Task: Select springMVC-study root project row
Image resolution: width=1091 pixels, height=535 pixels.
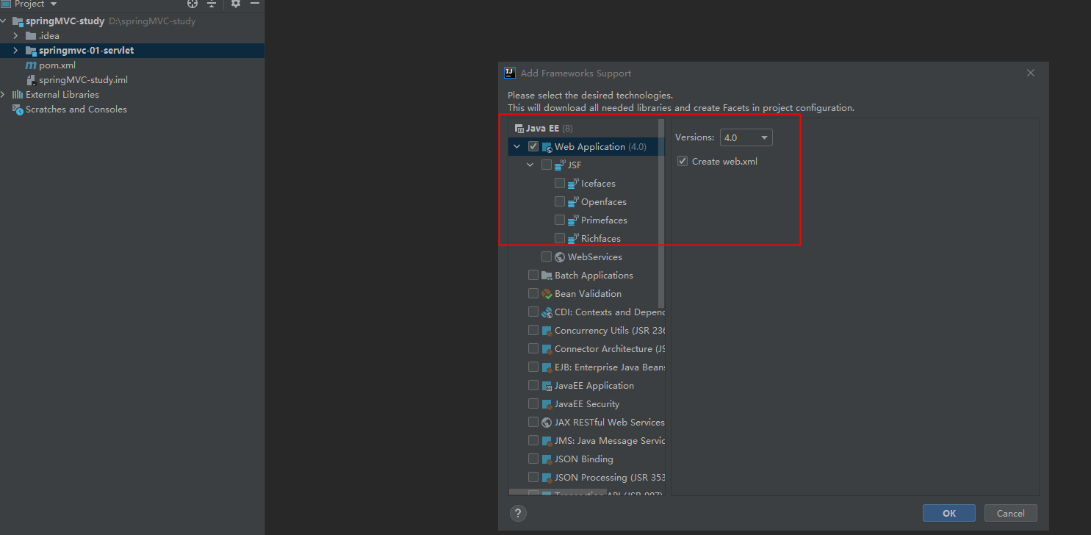Action: point(132,21)
